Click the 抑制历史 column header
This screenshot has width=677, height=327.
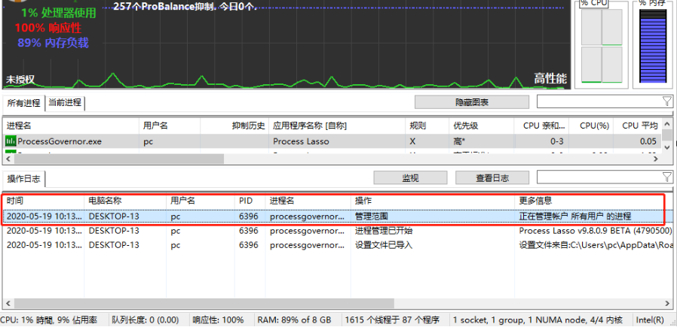234,126
